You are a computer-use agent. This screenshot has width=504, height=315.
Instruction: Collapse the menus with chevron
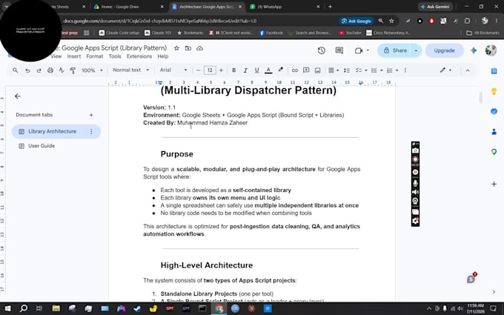pos(468,70)
